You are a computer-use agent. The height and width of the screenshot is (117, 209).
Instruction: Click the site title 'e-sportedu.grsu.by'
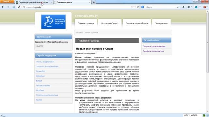[86, 16]
